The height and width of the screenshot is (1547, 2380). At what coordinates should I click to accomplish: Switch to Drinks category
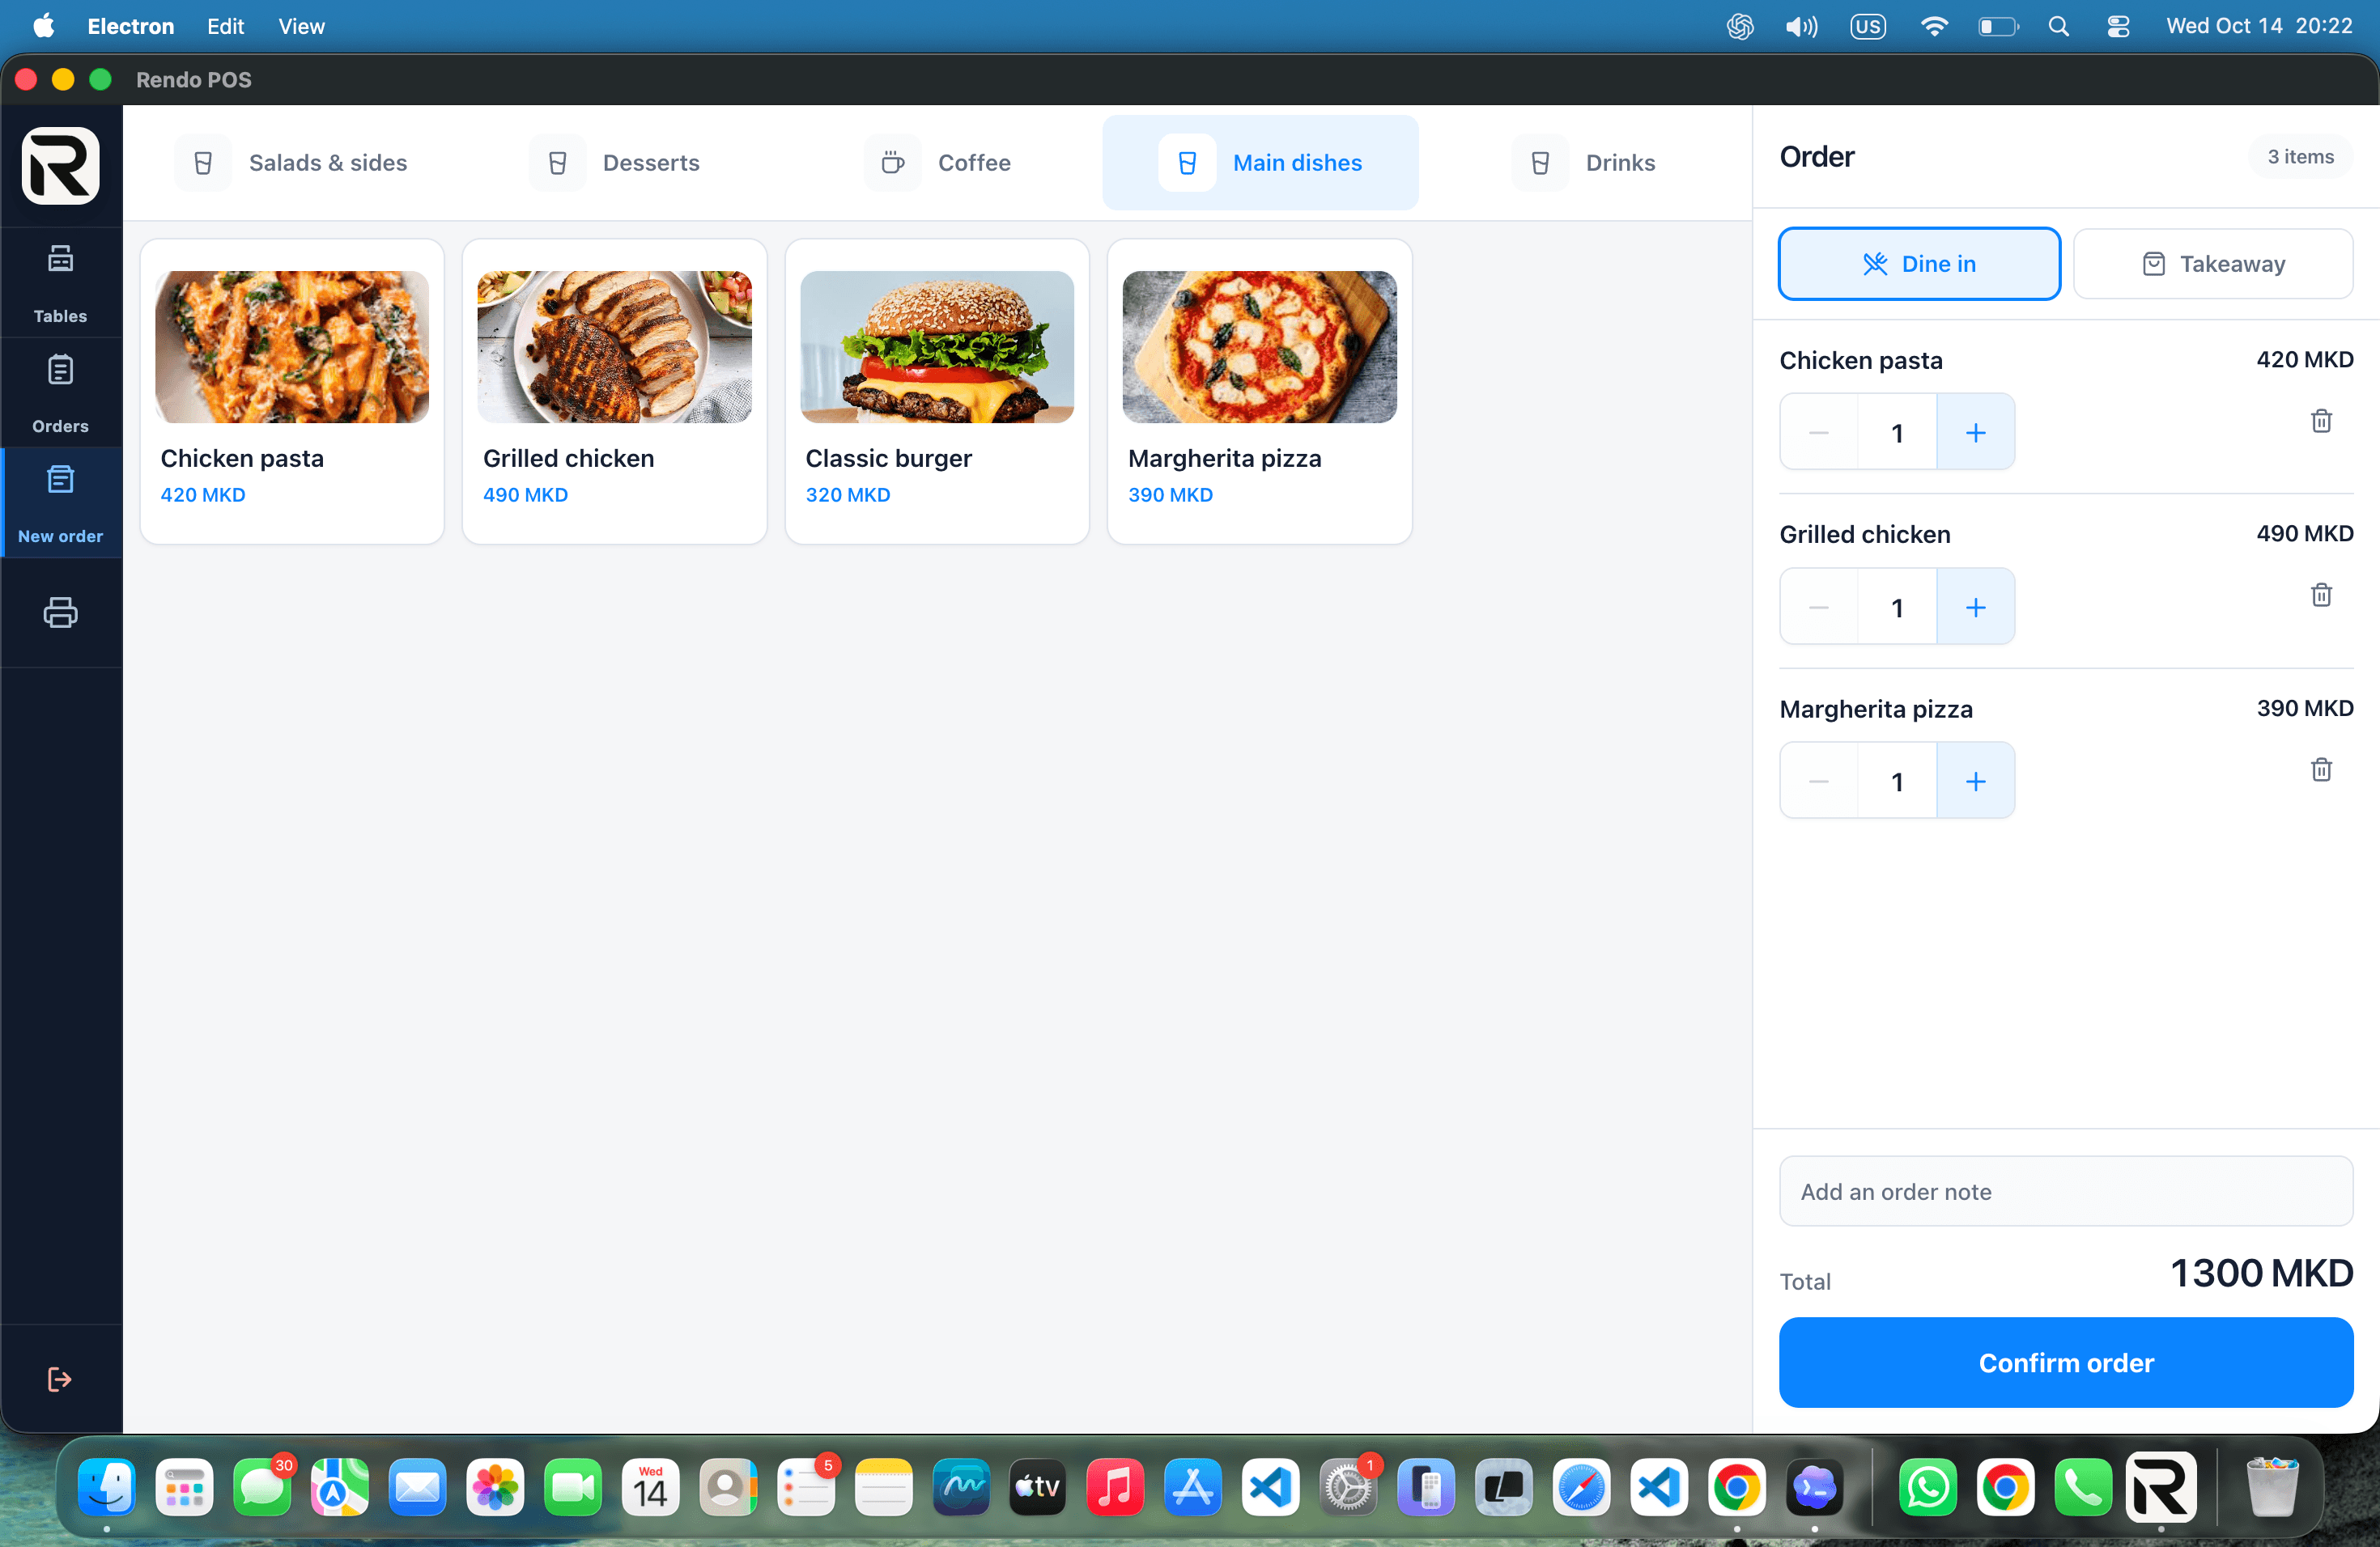[1584, 163]
